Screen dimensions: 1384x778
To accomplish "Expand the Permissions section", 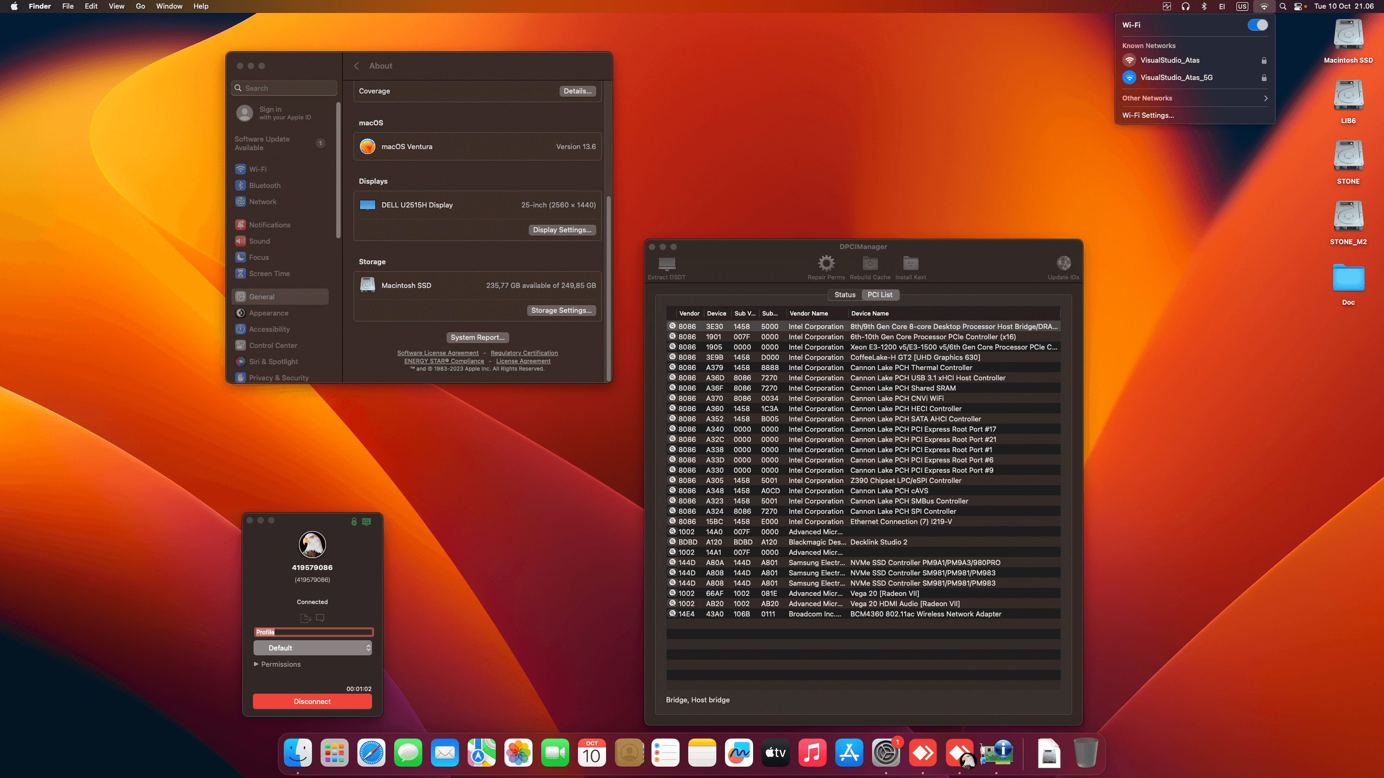I will click(x=277, y=664).
